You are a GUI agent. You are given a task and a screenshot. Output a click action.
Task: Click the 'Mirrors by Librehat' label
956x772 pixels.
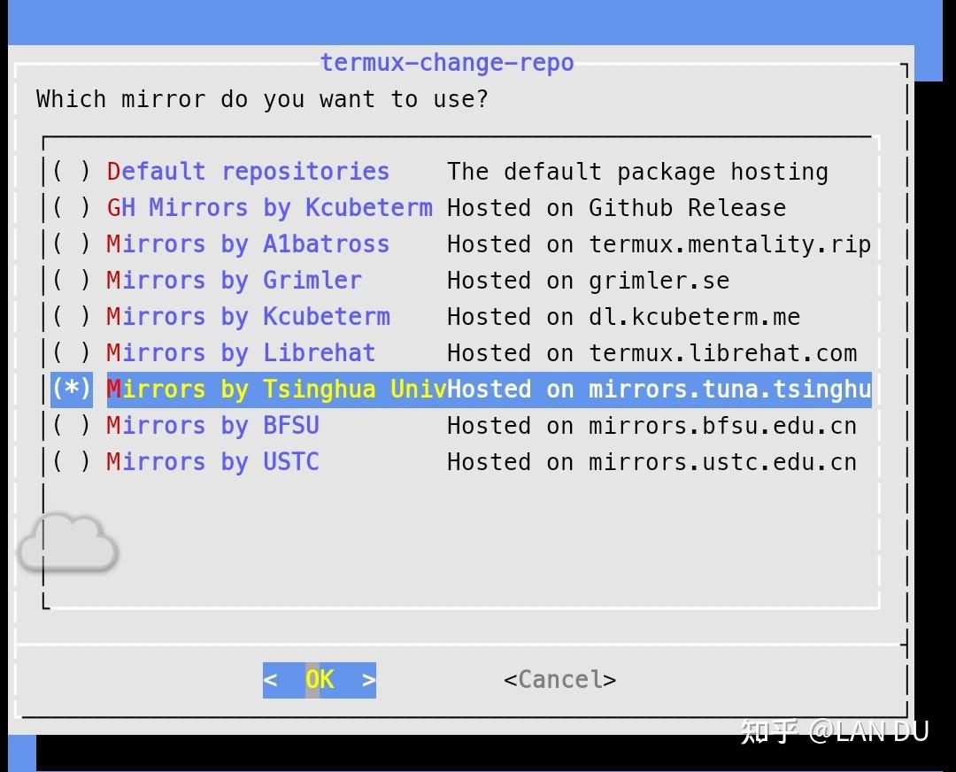(241, 352)
